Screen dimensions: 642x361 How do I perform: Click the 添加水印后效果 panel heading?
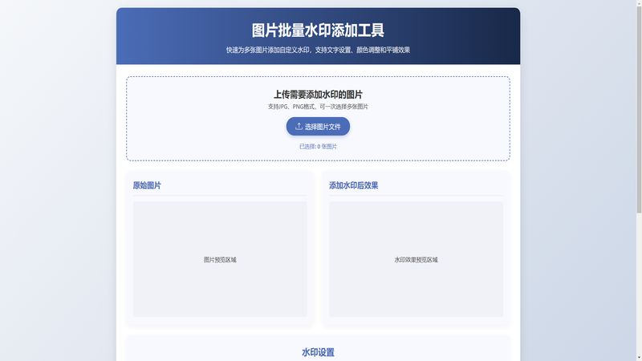353,185
